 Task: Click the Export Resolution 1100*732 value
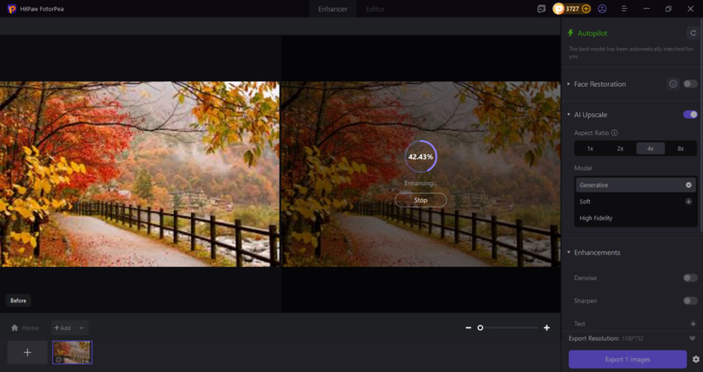pyautogui.click(x=633, y=338)
